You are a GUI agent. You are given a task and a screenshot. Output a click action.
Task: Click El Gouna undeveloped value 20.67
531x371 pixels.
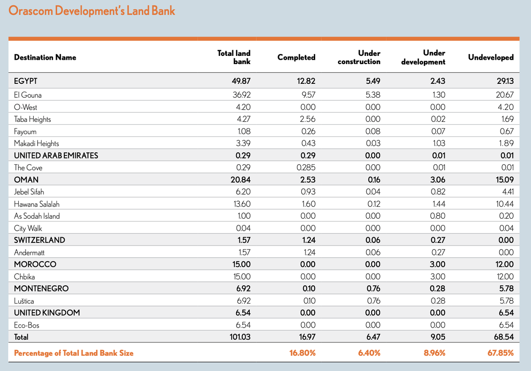pyautogui.click(x=505, y=95)
